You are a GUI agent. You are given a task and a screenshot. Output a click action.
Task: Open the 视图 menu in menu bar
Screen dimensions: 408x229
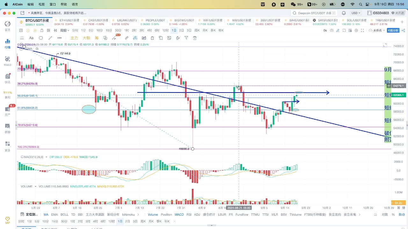coord(41,4)
